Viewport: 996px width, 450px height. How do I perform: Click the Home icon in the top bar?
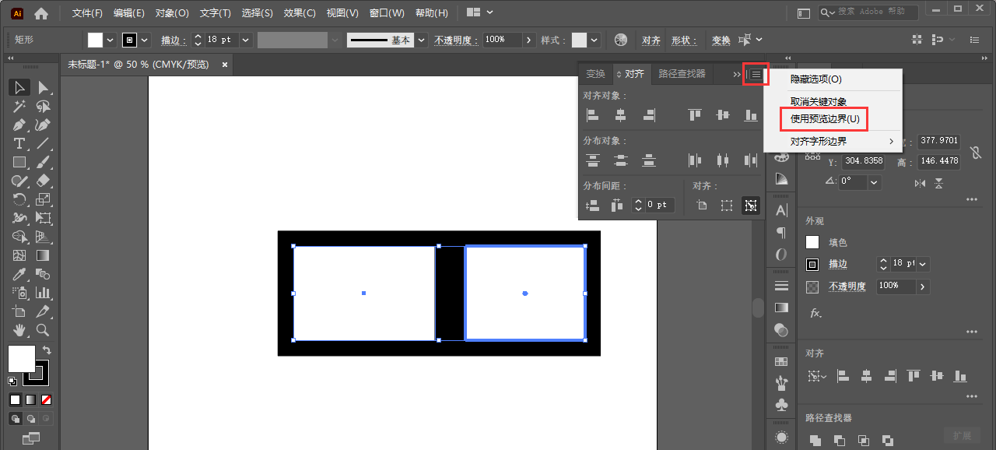[41, 13]
